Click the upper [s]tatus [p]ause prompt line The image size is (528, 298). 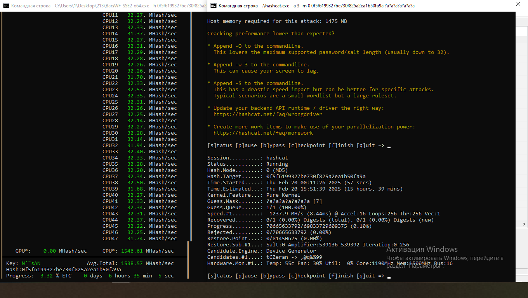click(296, 146)
